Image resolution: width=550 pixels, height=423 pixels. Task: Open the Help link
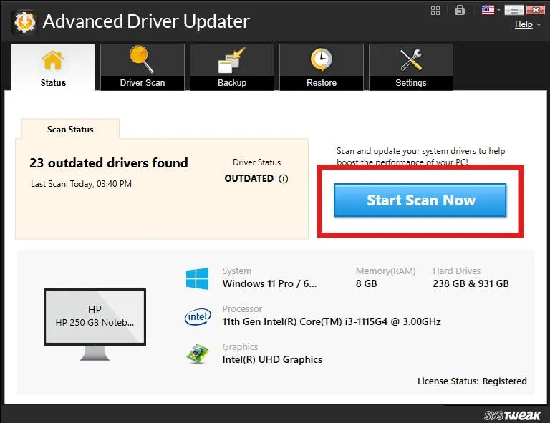point(524,24)
